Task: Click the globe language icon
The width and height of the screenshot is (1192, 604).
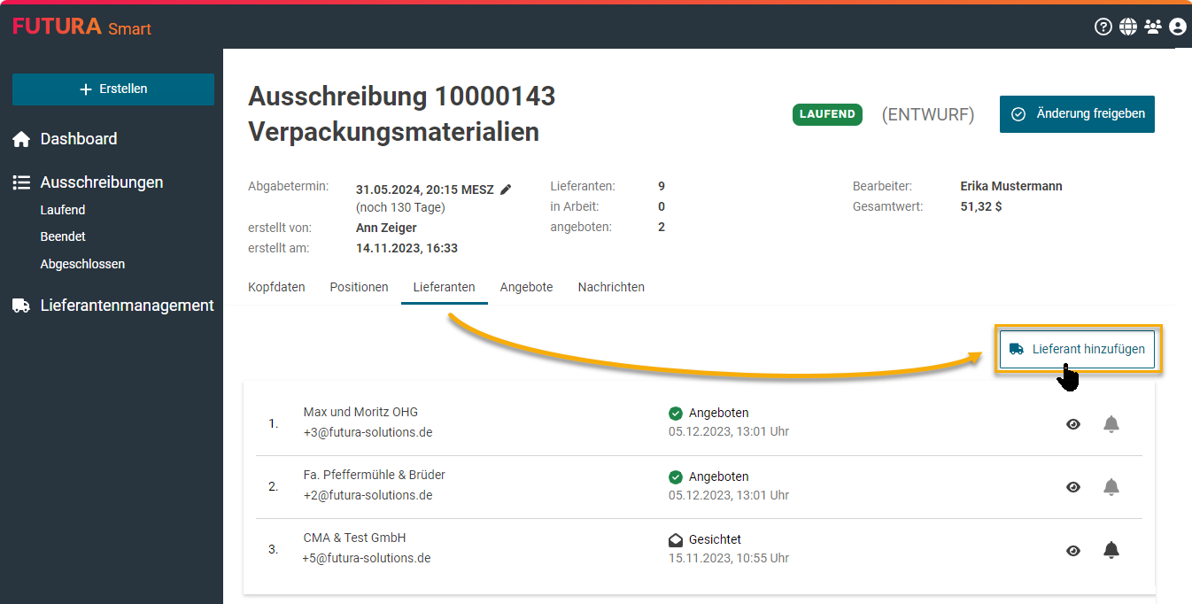Action: point(1127,27)
